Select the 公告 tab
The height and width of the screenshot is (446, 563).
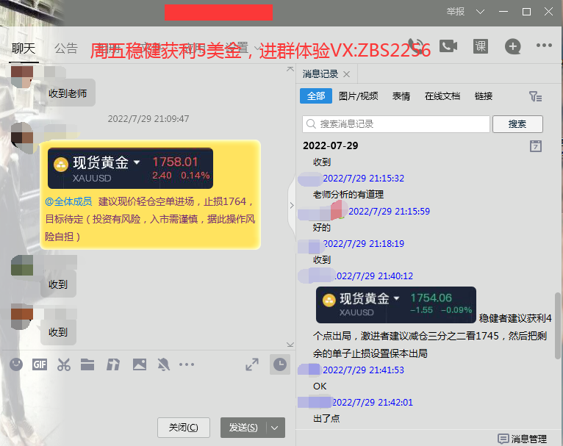coord(65,48)
